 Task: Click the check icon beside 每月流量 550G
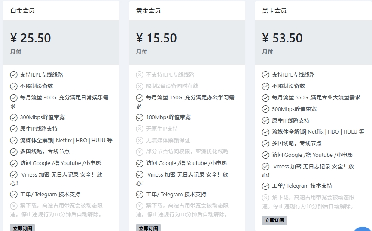[265, 98]
